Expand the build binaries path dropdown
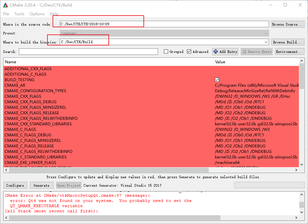This screenshot has width=308, height=224. point(266,42)
